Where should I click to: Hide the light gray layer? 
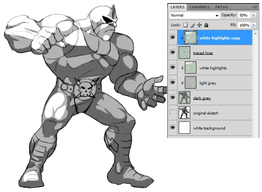click(x=172, y=82)
